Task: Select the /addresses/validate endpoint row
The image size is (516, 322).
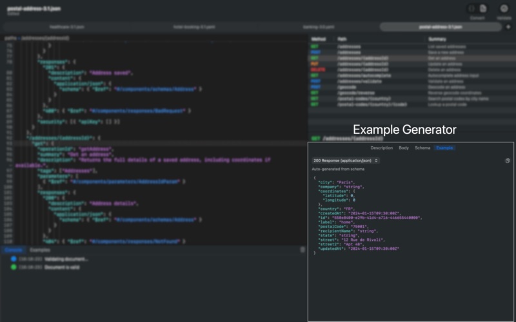Action: point(412,81)
